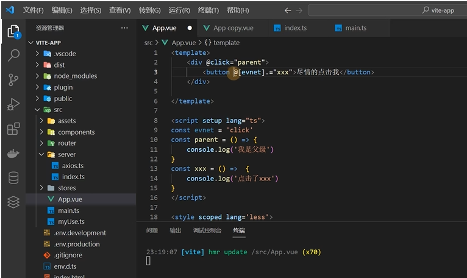Go forward with the right arrow

coord(299,10)
